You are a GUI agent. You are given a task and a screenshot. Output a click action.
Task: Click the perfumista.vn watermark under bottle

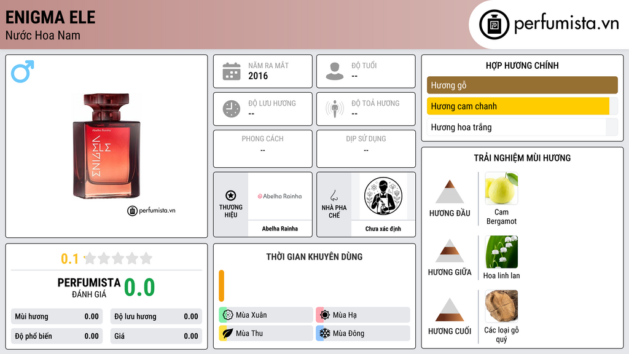click(151, 210)
